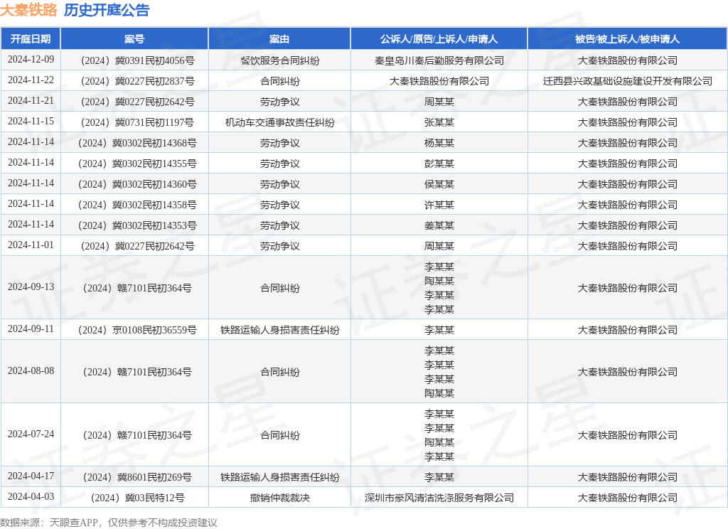
Task: Click 铁路运输人身损害责任纠纷 in the 2024-04-17 row
Action: point(279,477)
